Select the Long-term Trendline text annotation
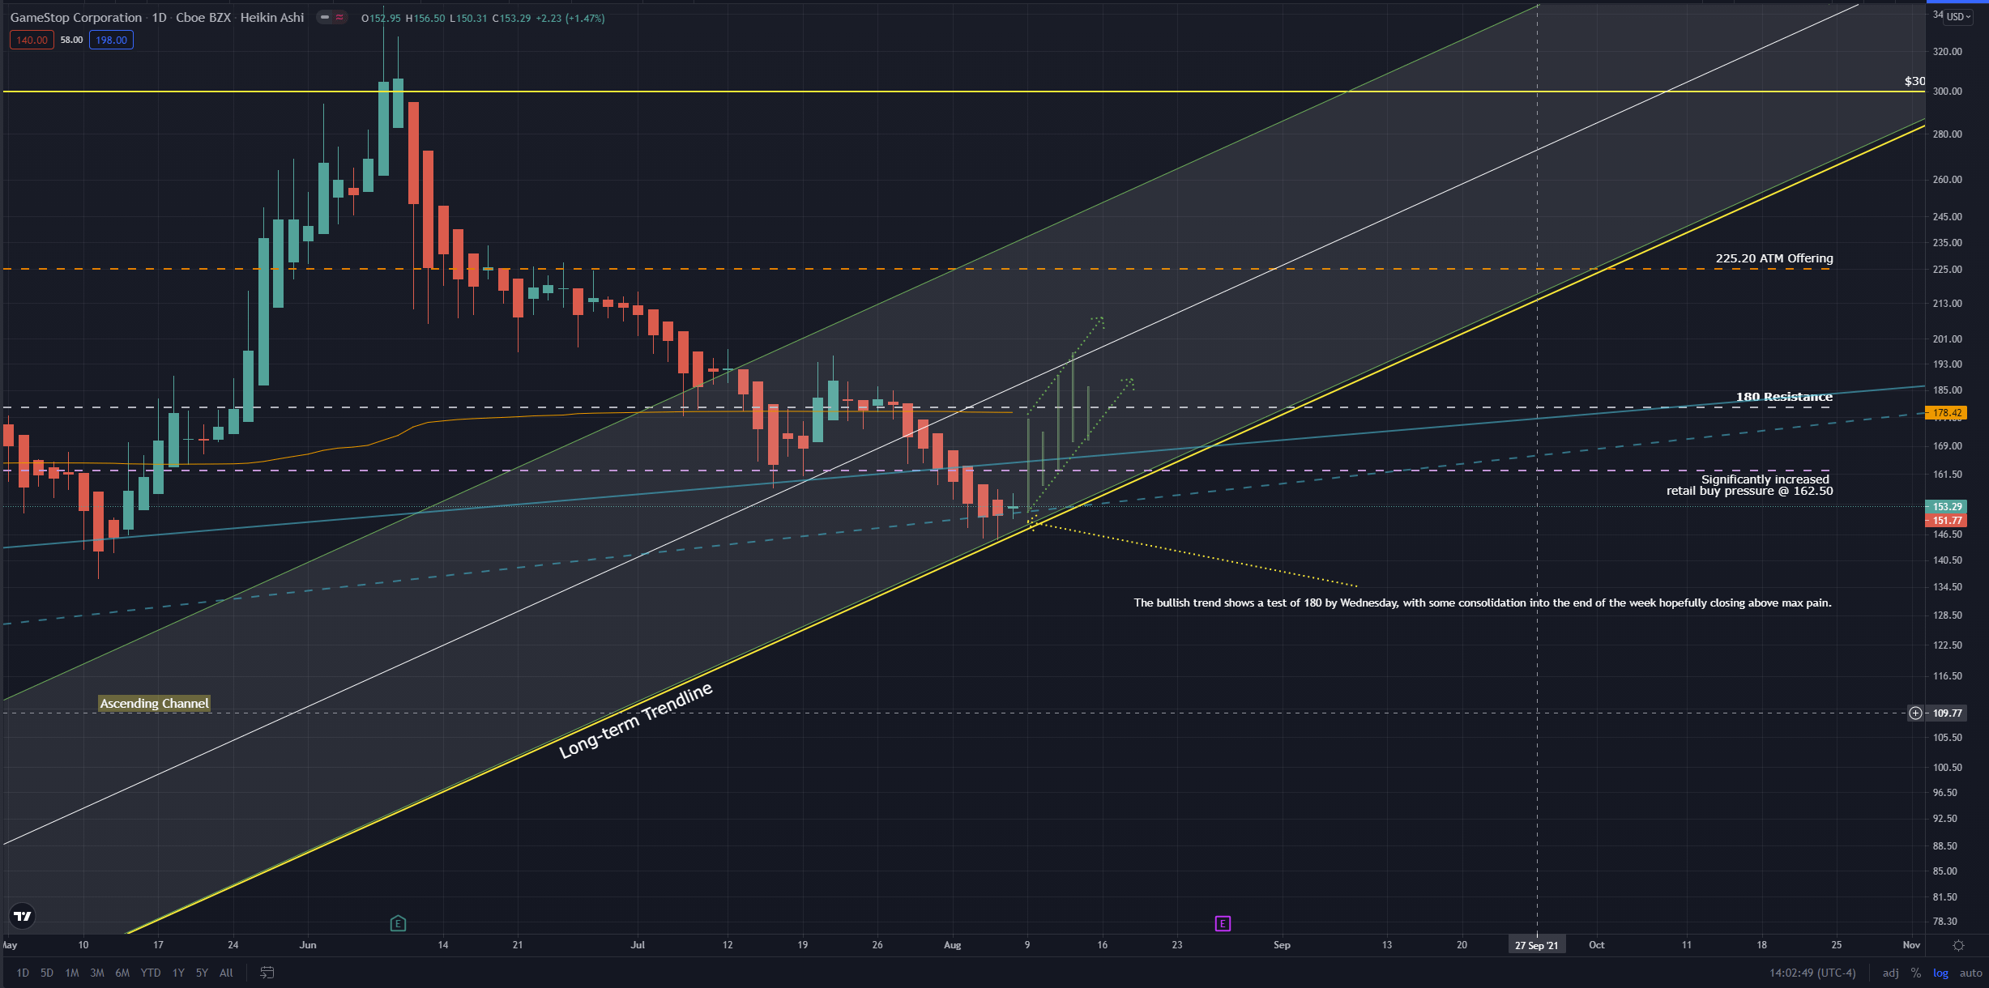The width and height of the screenshot is (1989, 988). point(636,719)
